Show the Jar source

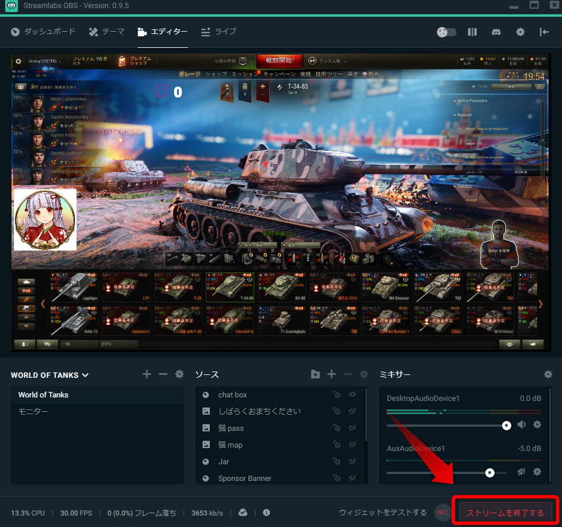click(352, 461)
